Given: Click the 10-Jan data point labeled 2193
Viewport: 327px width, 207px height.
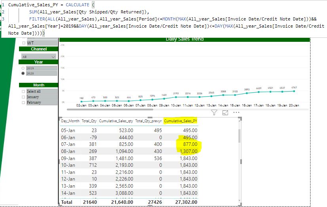Looking at the screenshot, I should pyautogui.click(x=176, y=97).
